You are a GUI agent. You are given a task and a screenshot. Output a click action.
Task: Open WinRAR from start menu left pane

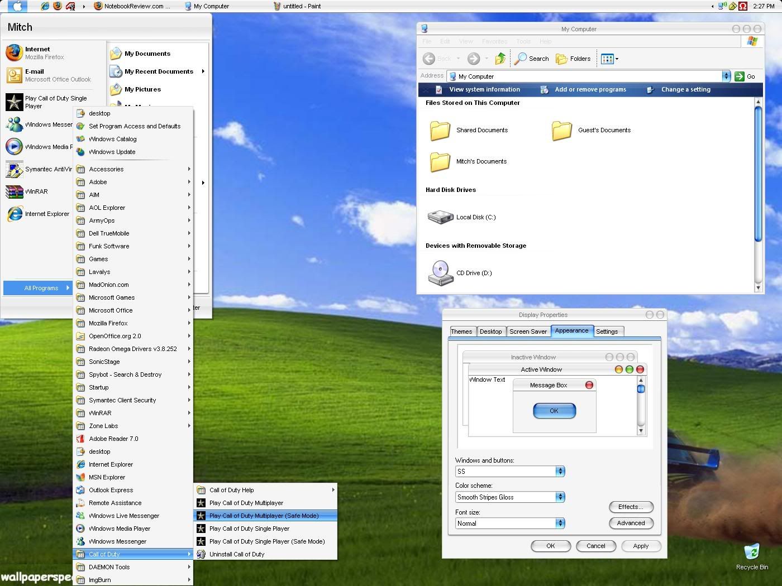point(28,191)
